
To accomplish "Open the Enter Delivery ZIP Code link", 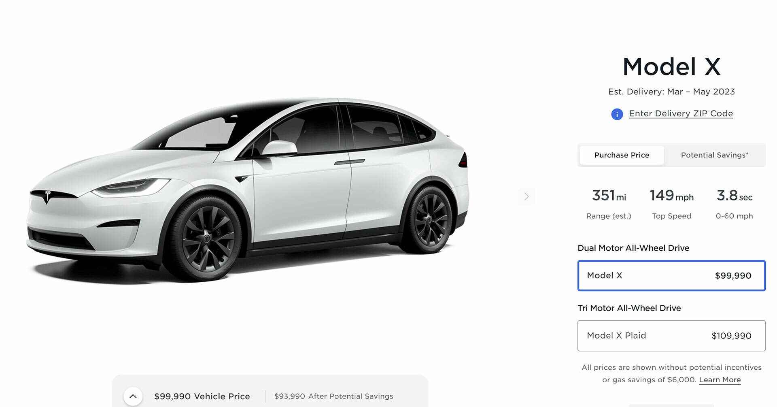I will coord(681,114).
